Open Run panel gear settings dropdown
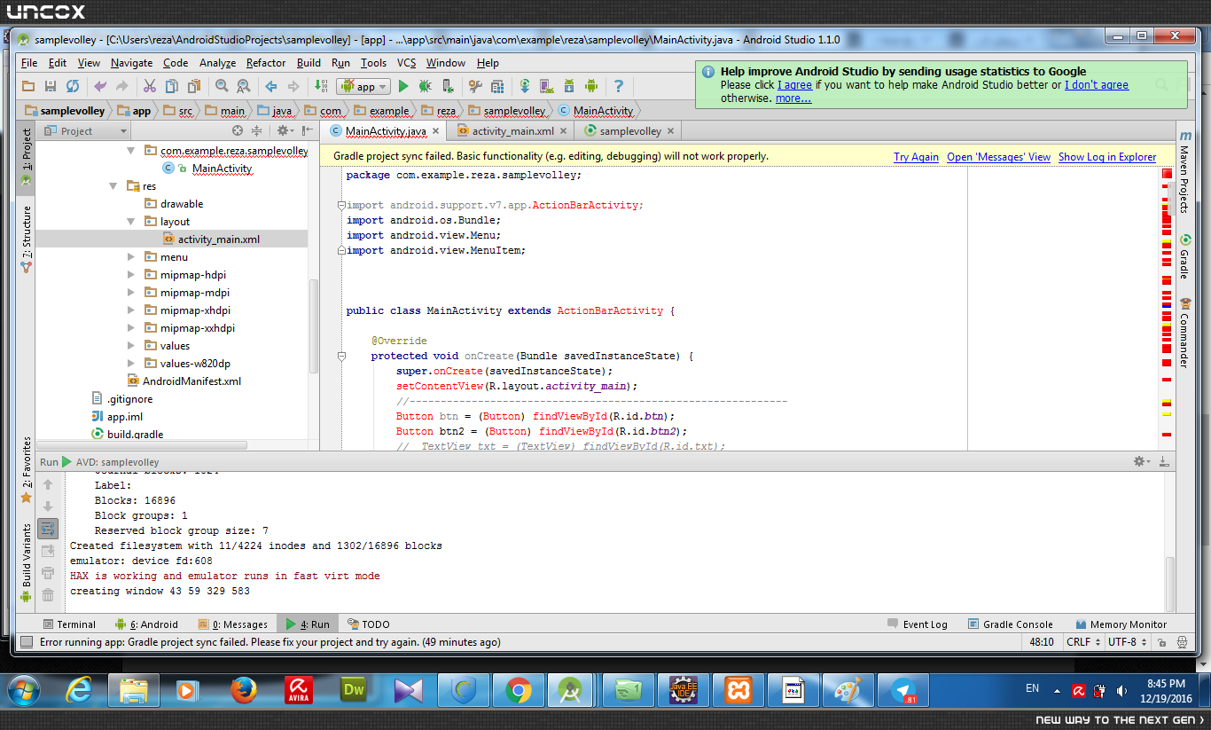This screenshot has height=730, width=1211. pos(1143,462)
